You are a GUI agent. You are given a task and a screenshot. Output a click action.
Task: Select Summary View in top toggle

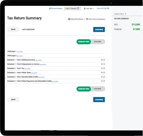point(84,42)
